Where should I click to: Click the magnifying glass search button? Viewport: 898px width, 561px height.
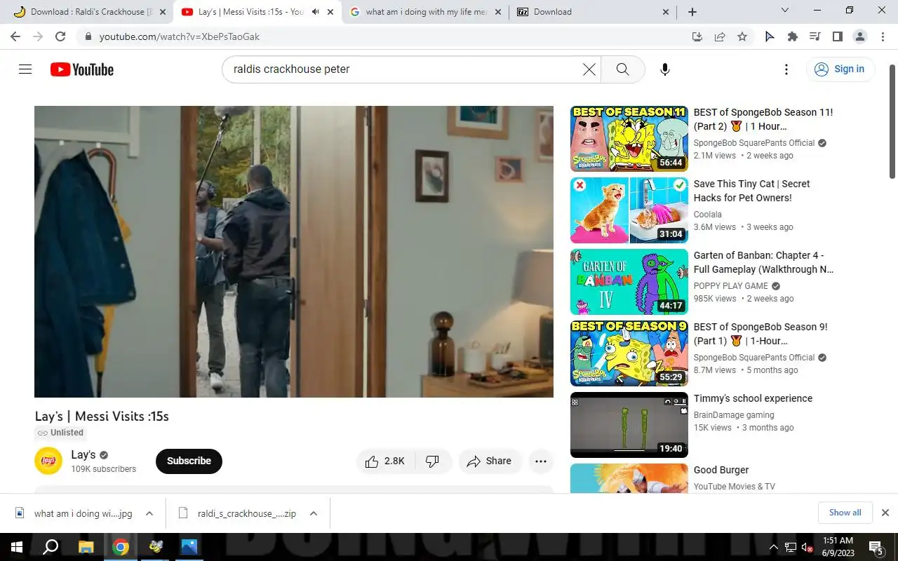point(622,69)
